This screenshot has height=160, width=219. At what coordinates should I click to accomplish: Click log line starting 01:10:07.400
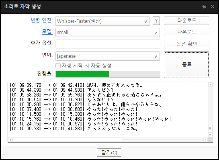coord(74,109)
